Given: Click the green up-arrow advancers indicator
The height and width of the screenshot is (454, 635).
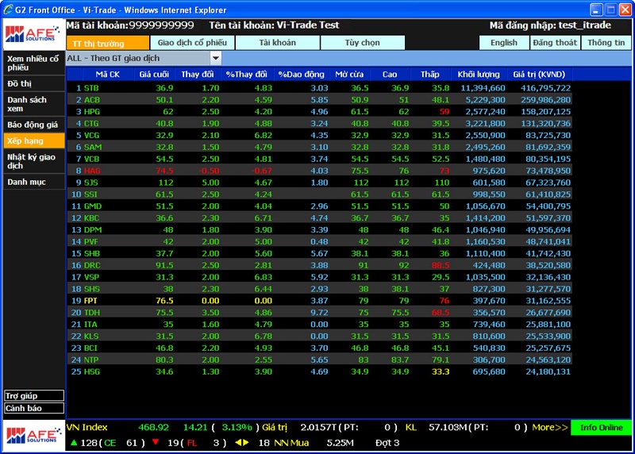Looking at the screenshot, I should click(74, 443).
